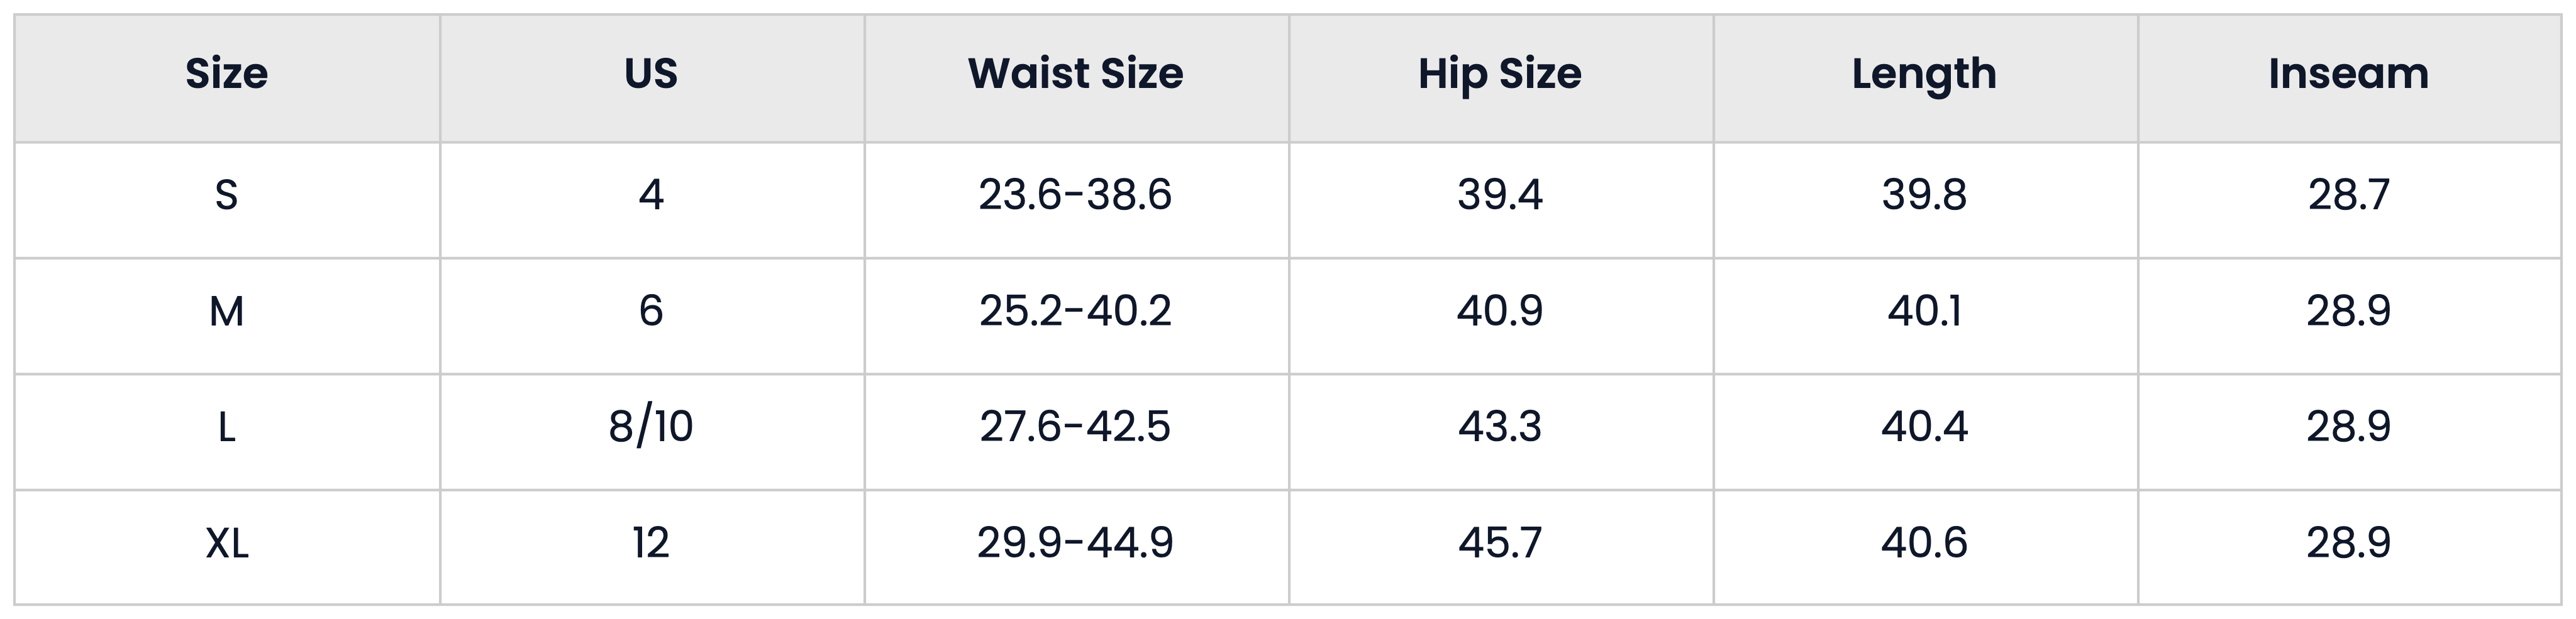Select the Waist Size header cell
This screenshot has width=2576, height=619.
click(x=1077, y=78)
